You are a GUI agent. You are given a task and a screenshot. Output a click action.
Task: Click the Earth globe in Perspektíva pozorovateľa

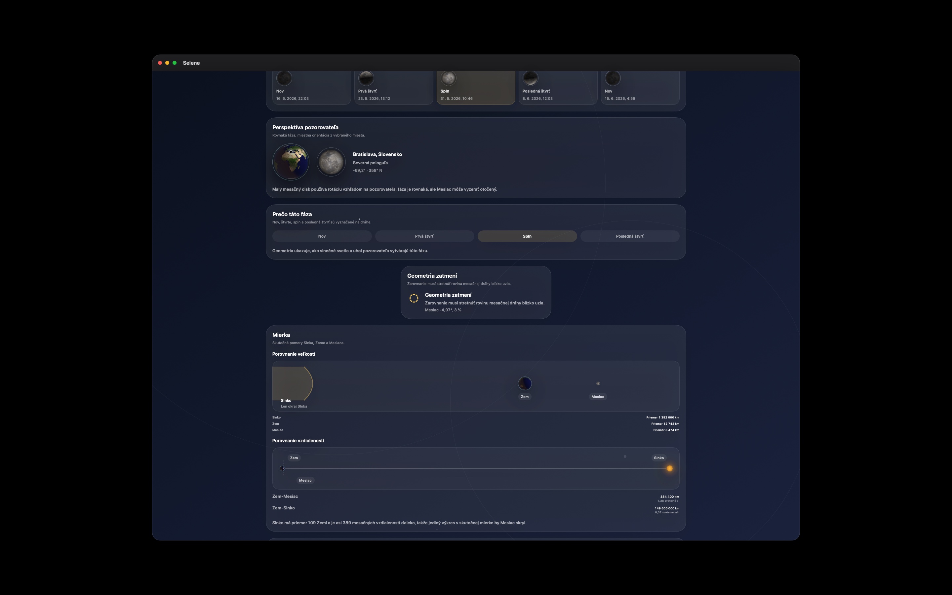tap(291, 162)
